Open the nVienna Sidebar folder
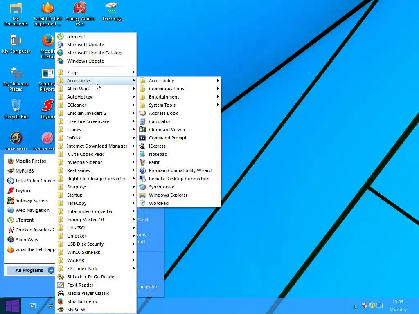The image size is (419, 314). tap(96, 162)
